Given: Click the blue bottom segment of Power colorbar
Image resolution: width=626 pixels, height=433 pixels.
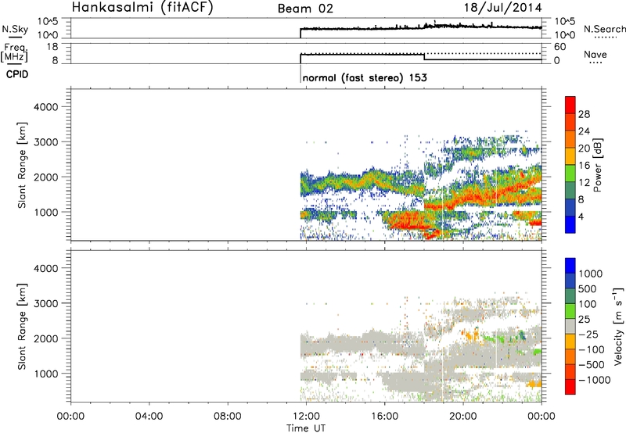Looking at the screenshot, I should point(570,224).
